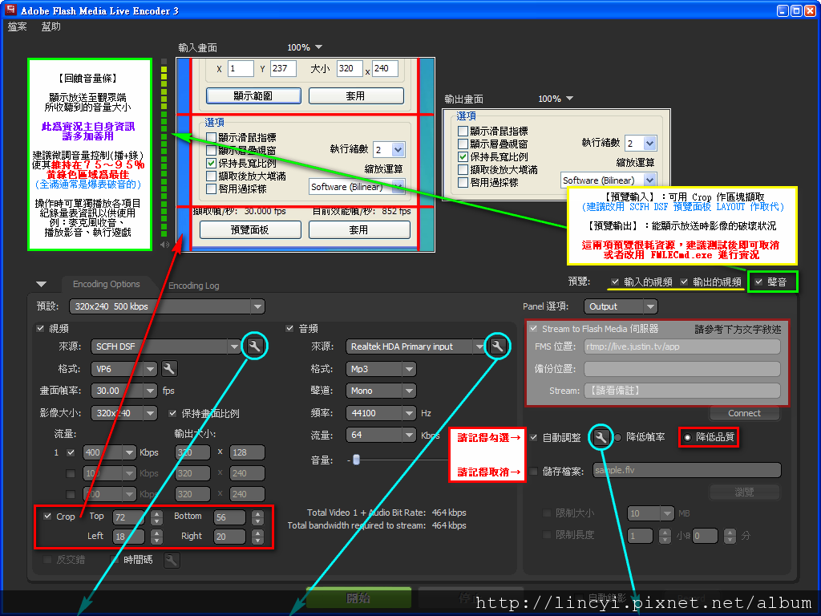This screenshot has width=821, height=616.
Task: Click the Crop Top value field
Action: point(129,517)
